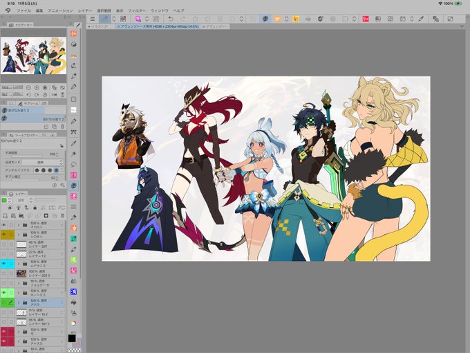The width and height of the screenshot is (470, 353).
Task: Click the lock layer padlock icon
Action: [x=35, y=208]
